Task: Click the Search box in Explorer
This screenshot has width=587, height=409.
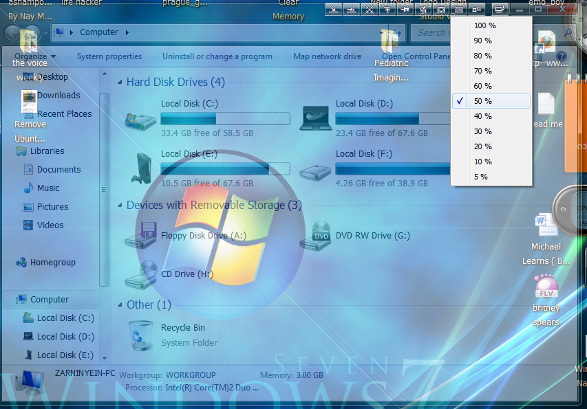Action: pos(431,33)
